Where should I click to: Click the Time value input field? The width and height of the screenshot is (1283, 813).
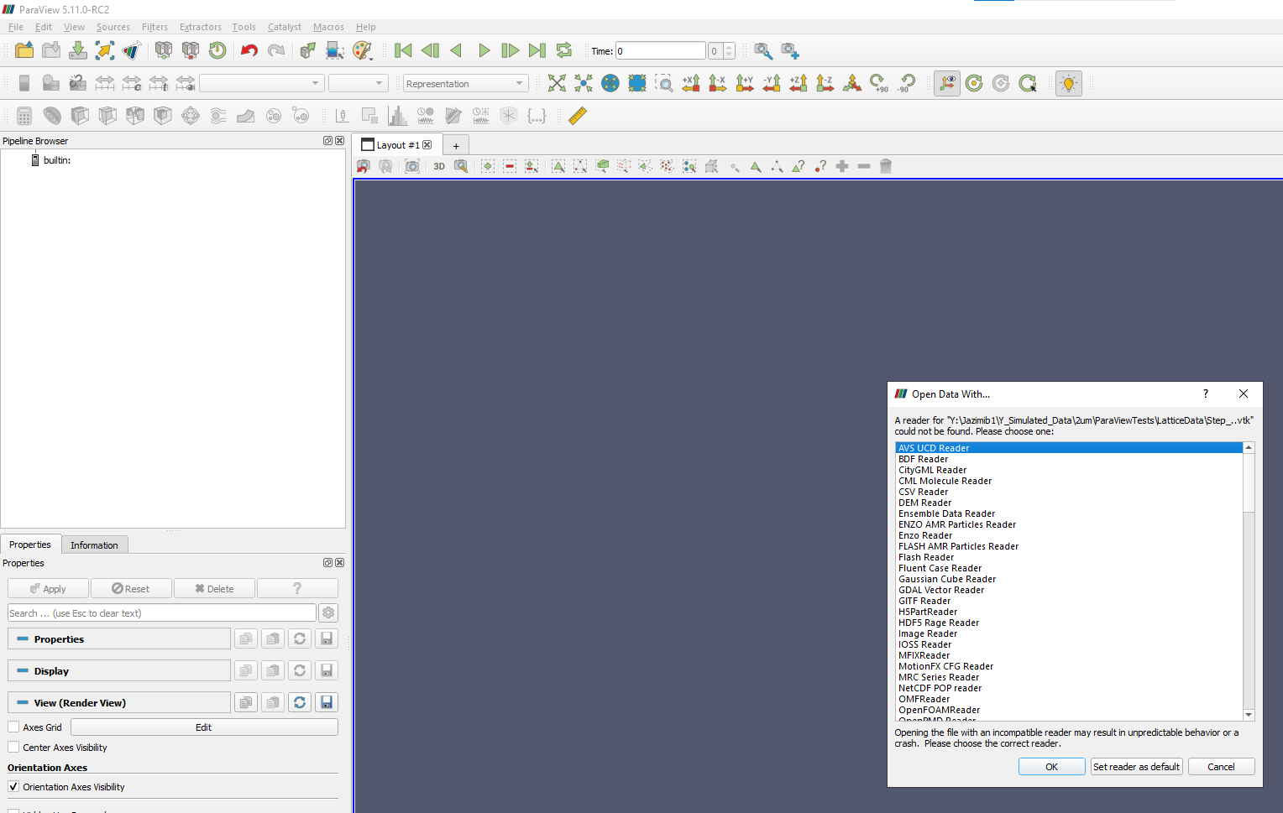[660, 51]
